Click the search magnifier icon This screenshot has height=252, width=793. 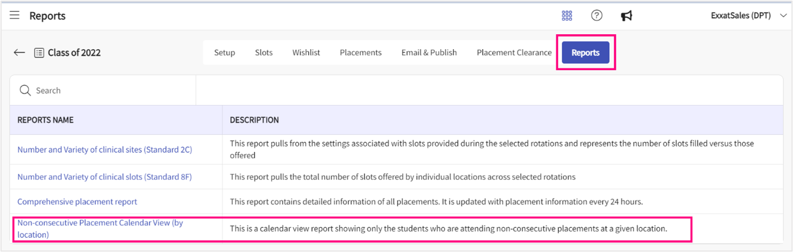coord(25,90)
